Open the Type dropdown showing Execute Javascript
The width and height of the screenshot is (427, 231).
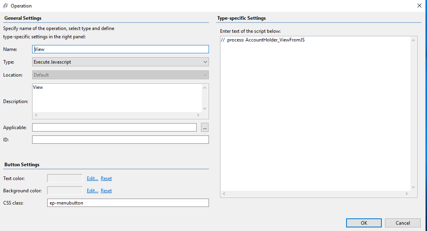121,62
